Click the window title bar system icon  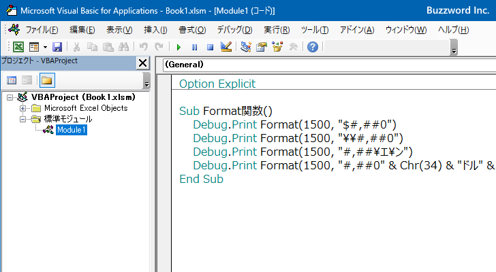12,10
